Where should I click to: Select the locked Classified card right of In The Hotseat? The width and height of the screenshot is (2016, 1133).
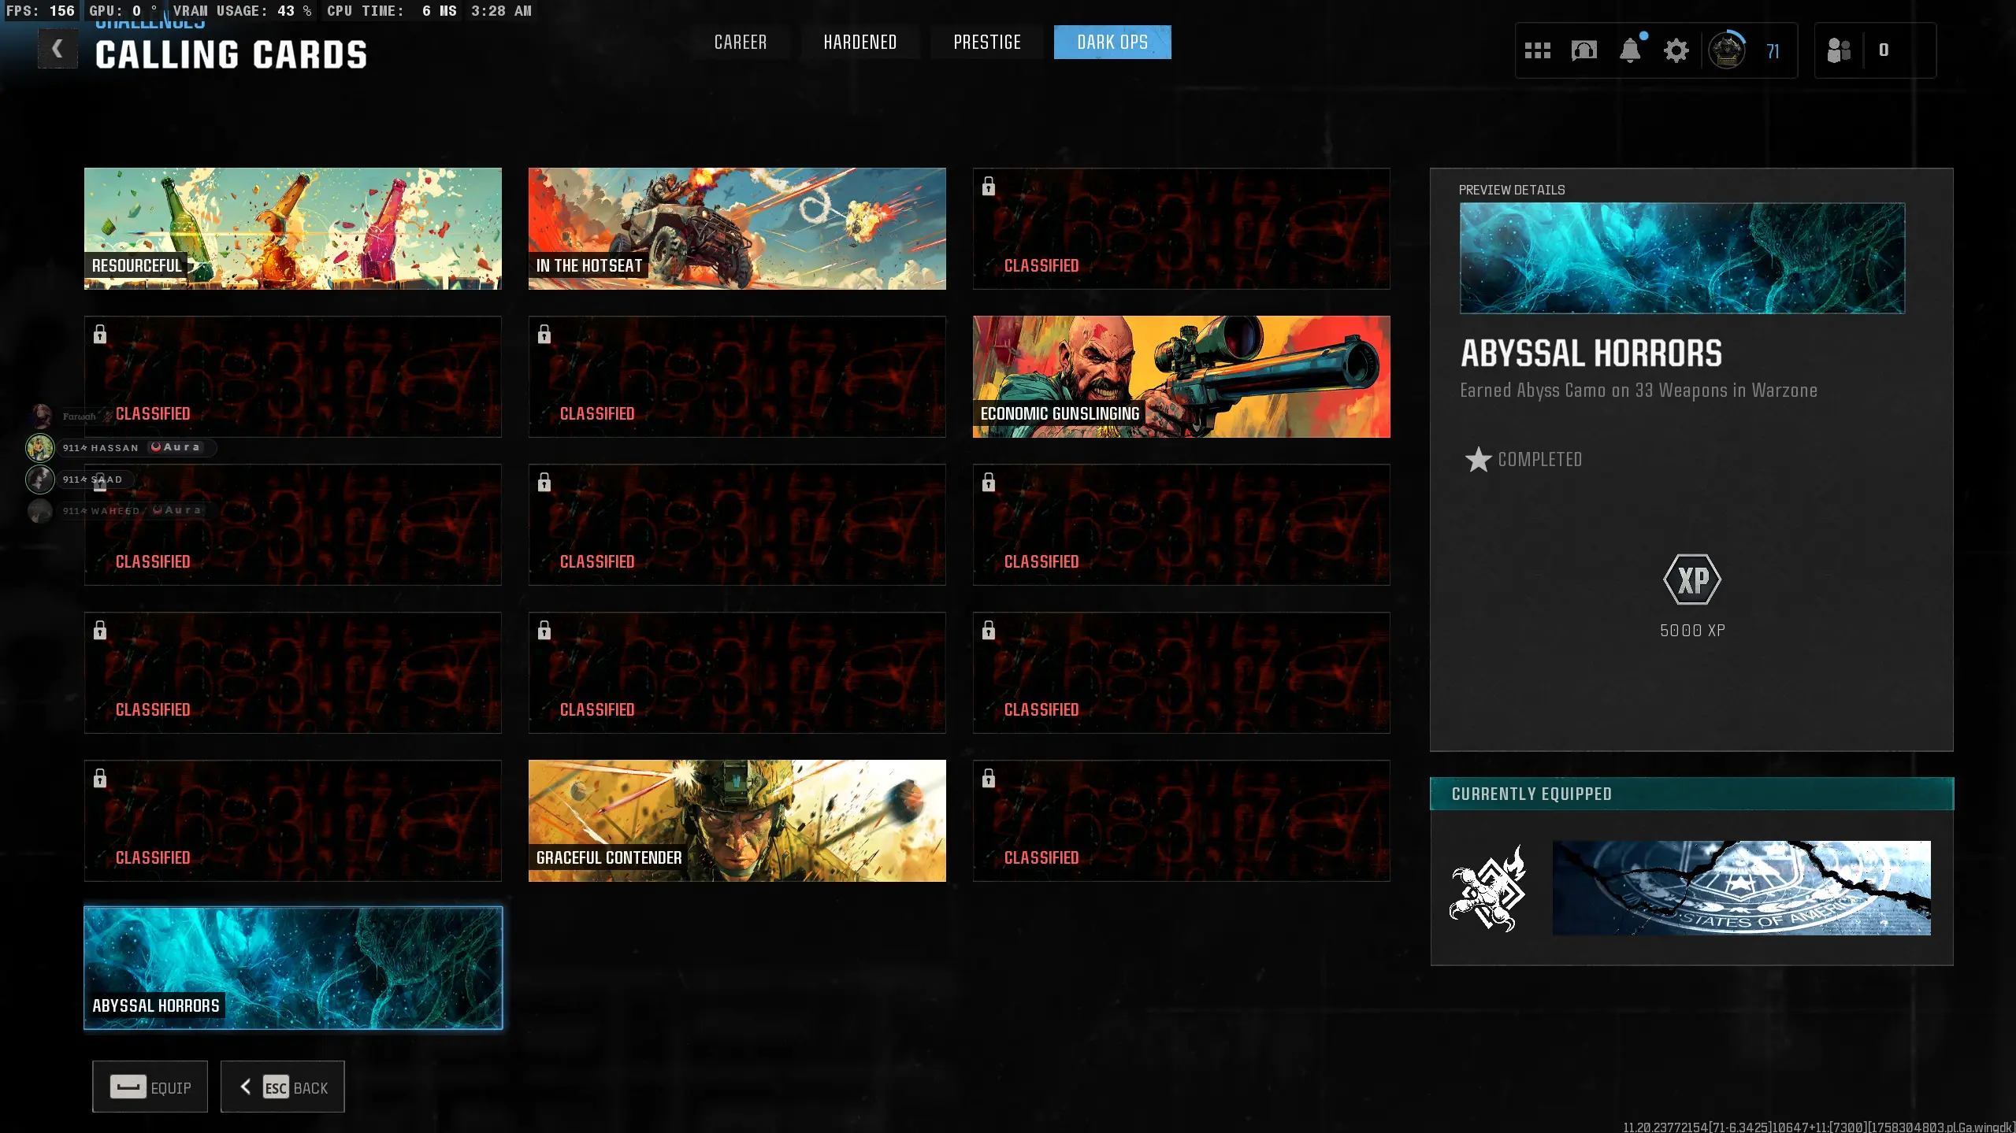[1181, 228]
